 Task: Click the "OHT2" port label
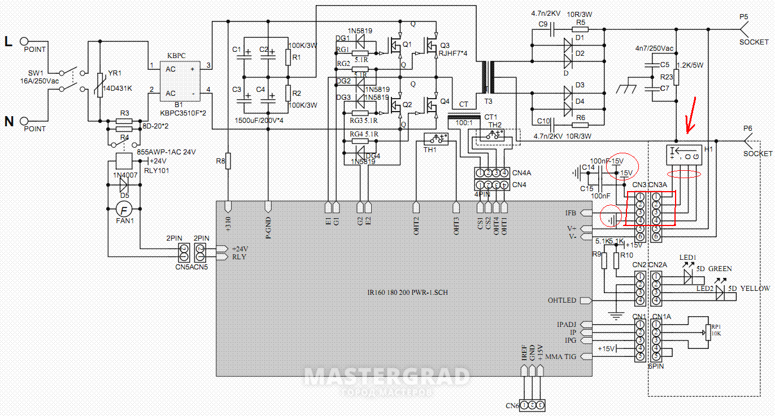point(417,227)
